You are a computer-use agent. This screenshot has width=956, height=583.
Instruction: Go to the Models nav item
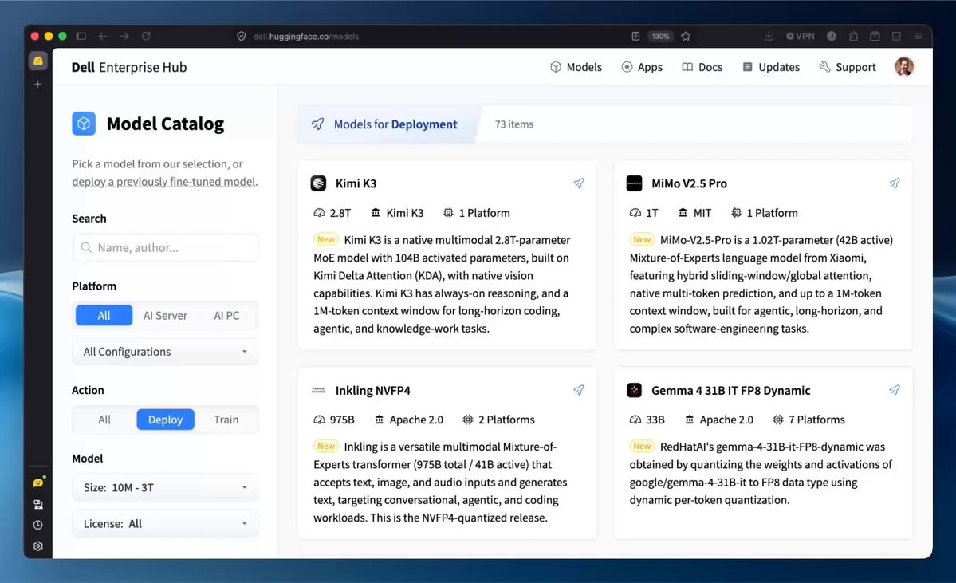coord(576,67)
